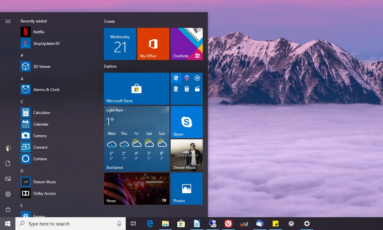Viewport: 383px width, 230px height.
Task: Open the News live tile
Action: tap(137, 189)
